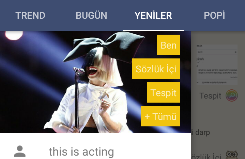Switch to the BUGÜN tab
245x159 pixels.
(x=91, y=15)
